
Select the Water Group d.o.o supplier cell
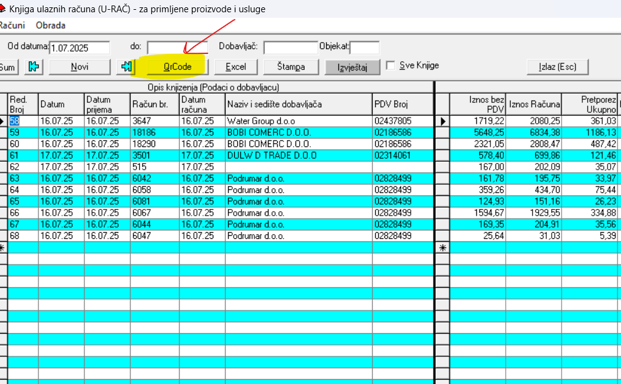point(299,121)
